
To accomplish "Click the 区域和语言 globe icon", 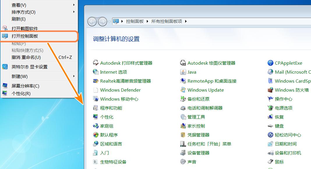I will pyautogui.click(x=96, y=144).
